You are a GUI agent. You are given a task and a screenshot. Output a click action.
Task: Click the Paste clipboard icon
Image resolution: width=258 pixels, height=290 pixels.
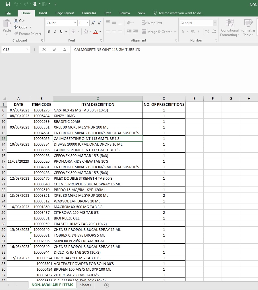[7, 24]
